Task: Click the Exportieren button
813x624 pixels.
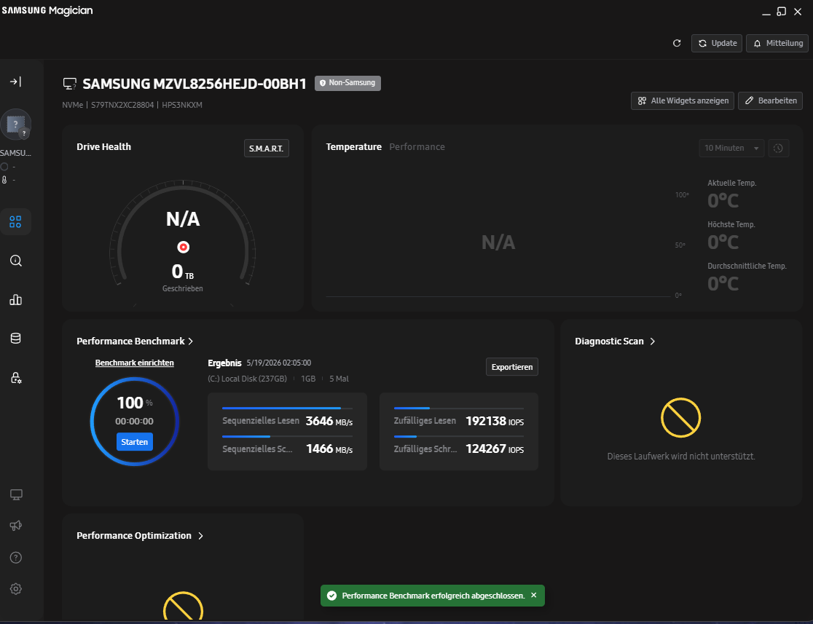Action: (x=511, y=367)
